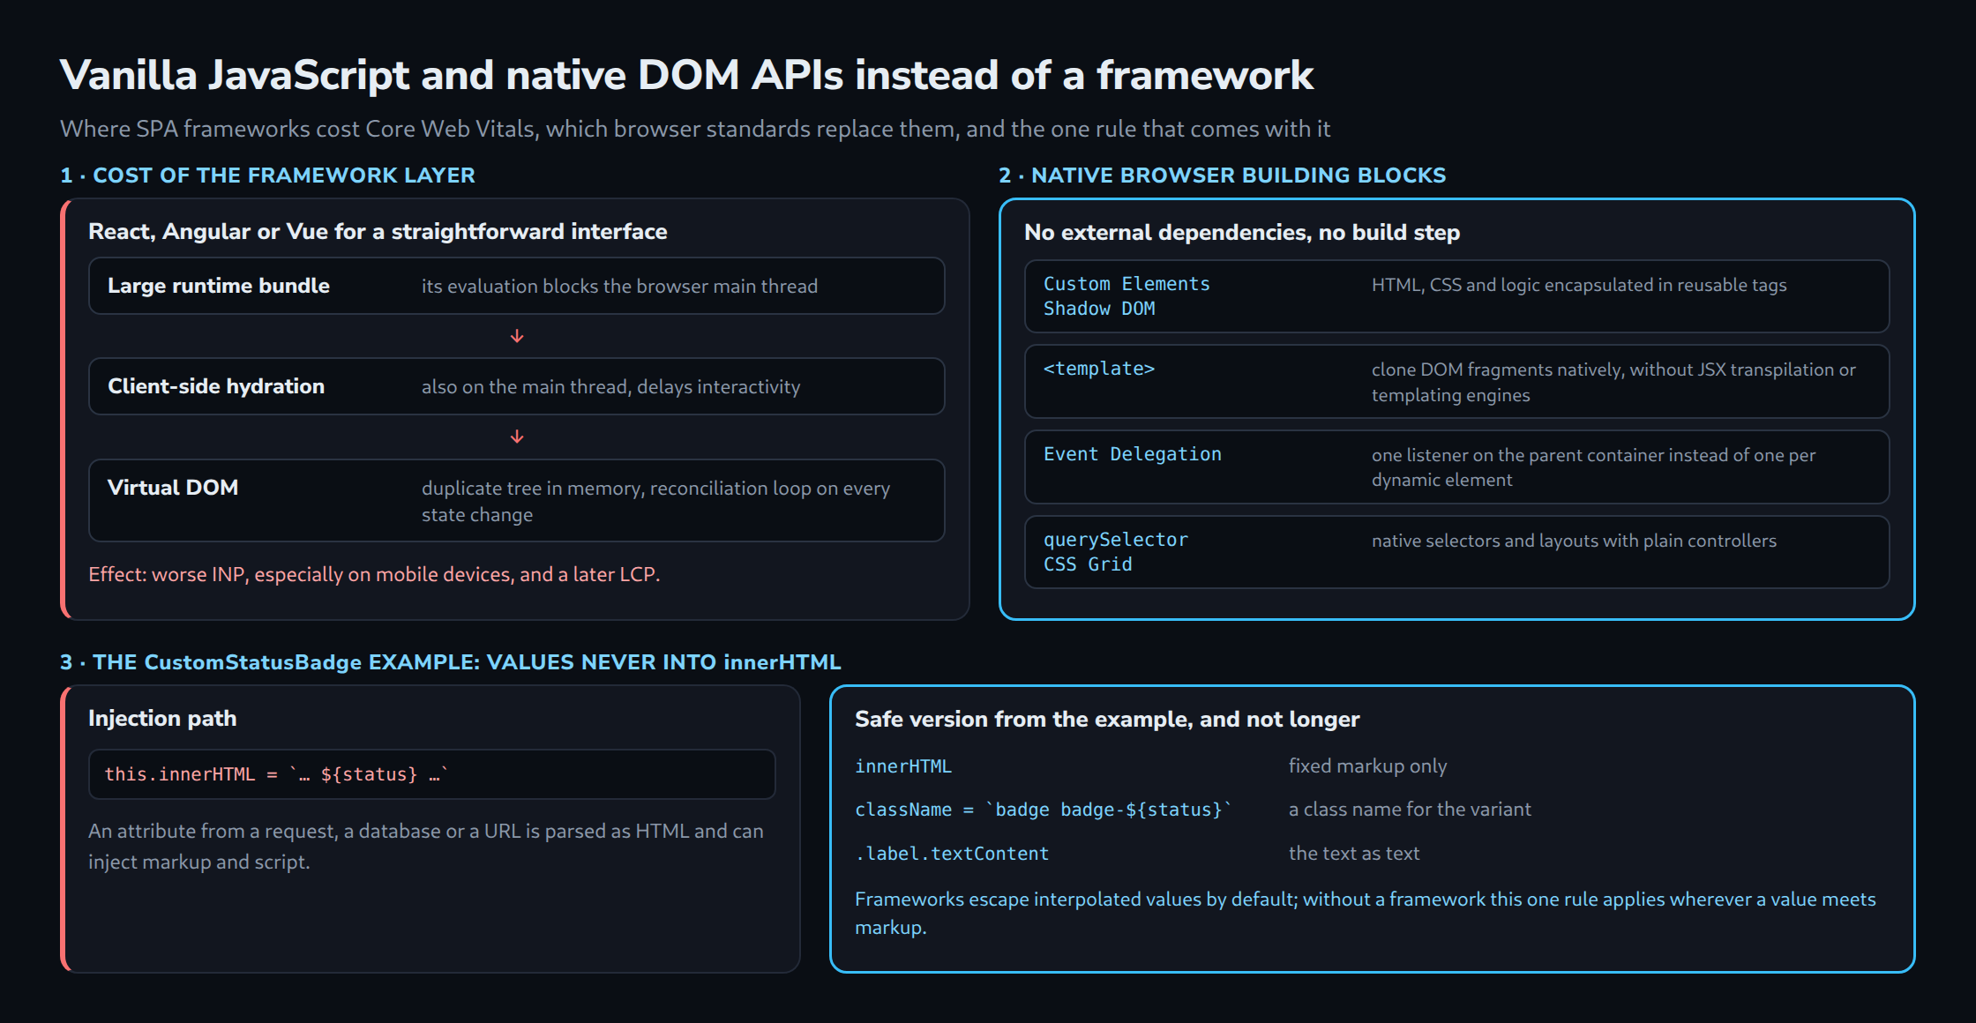Viewport: 1976px width, 1023px height.
Task: Click the blue 'innerHTML' code label
Action: point(903,766)
